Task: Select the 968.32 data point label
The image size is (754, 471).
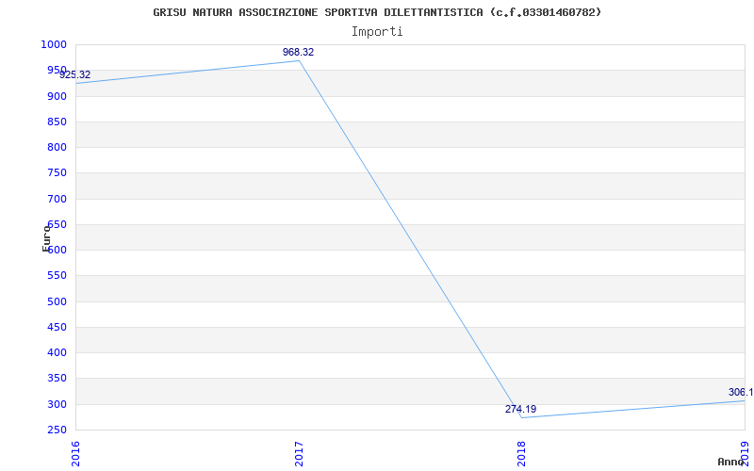Action: (x=298, y=52)
